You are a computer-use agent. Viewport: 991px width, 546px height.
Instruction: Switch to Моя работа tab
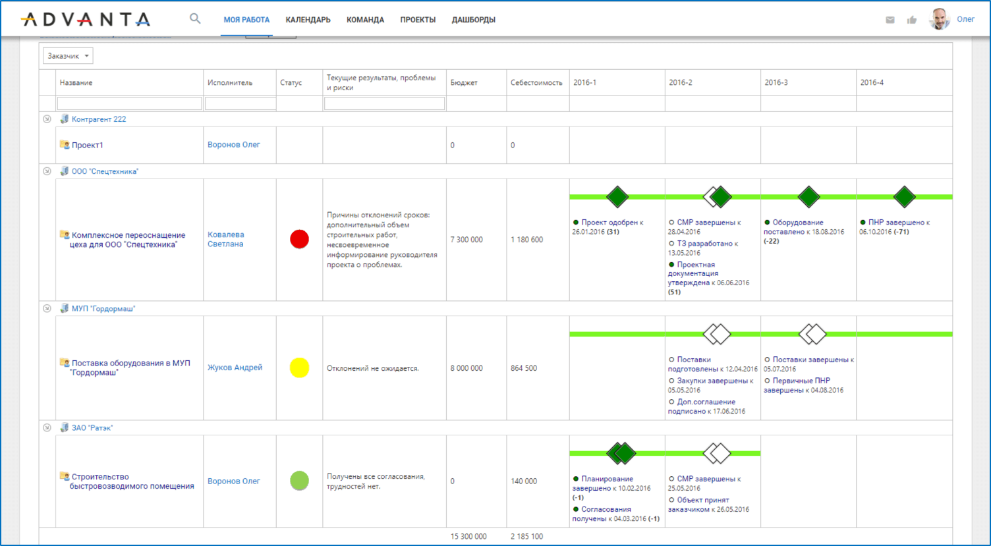point(246,20)
